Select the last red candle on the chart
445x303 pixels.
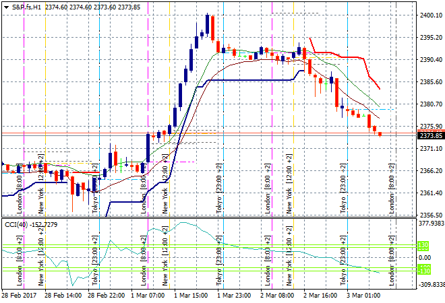pos(380,133)
